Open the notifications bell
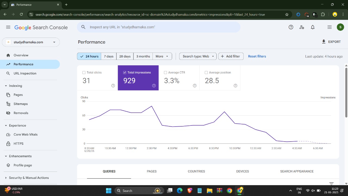Screen dimensions: 348x196 tap(313, 27)
